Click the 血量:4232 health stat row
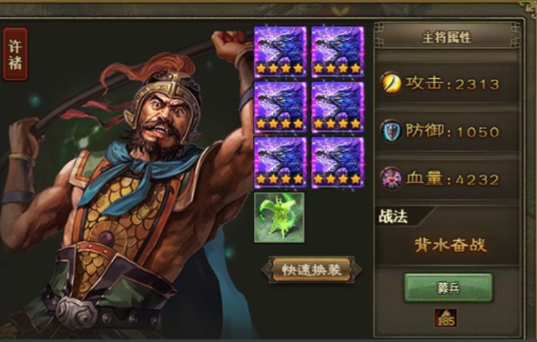Screen dimensions: 537x342 [x=447, y=178]
